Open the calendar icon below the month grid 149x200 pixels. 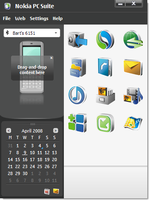[x=47, y=191]
